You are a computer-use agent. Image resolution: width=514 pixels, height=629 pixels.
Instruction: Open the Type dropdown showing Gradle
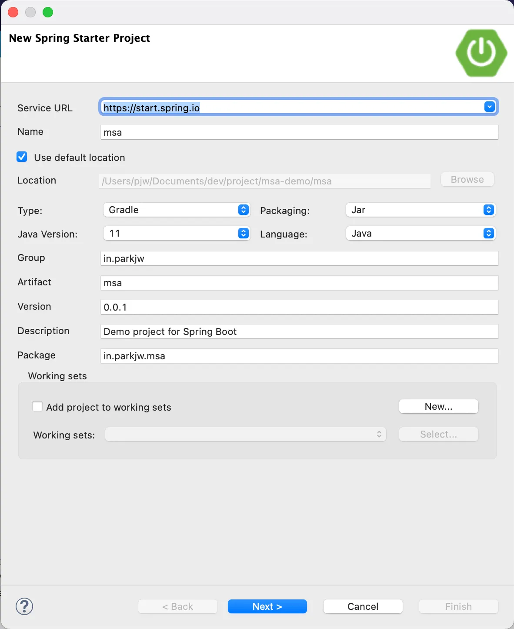[x=177, y=210]
